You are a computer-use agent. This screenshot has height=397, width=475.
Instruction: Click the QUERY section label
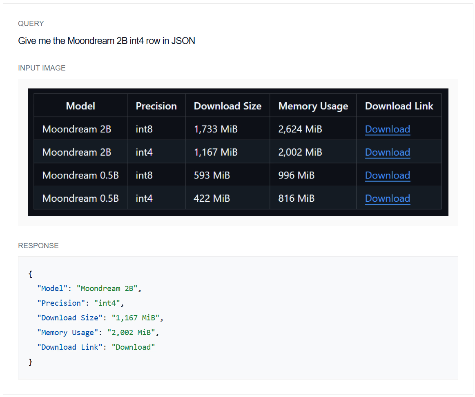tap(31, 24)
